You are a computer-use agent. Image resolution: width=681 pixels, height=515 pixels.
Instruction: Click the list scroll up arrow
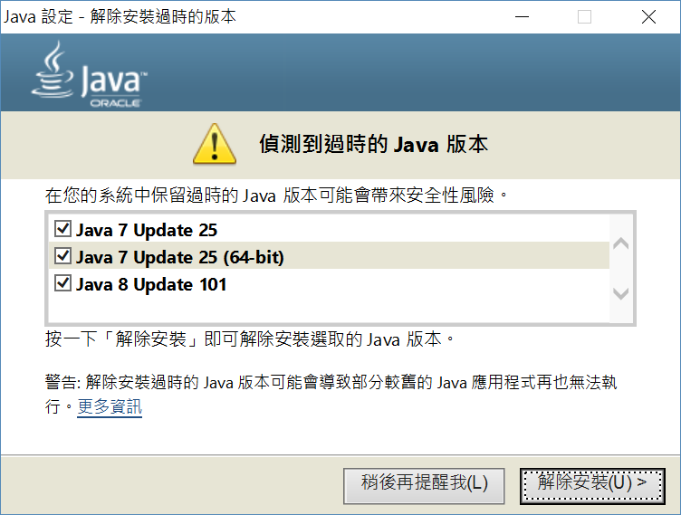pyautogui.click(x=620, y=243)
